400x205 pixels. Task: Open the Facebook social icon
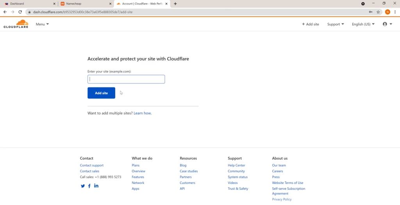tap(89, 186)
